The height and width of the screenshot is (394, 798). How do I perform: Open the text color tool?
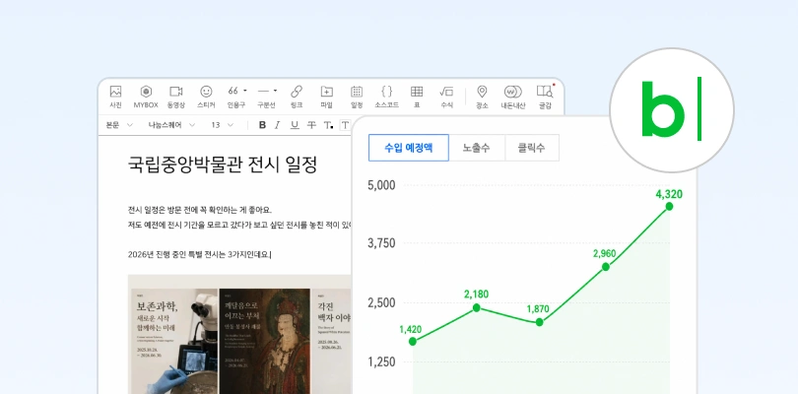328,125
